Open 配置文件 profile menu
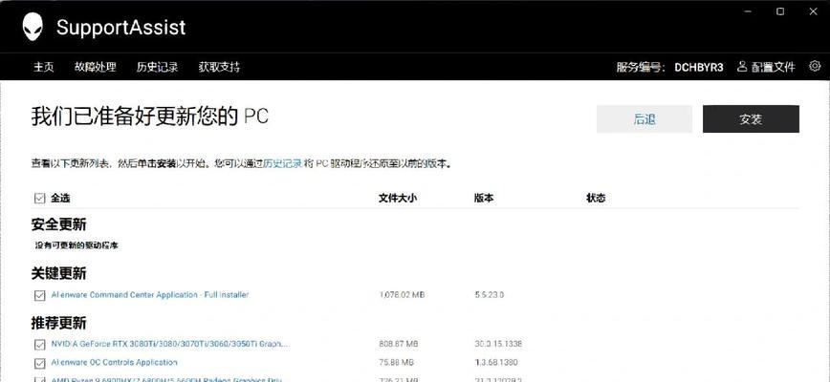The image size is (830, 382). click(x=774, y=67)
